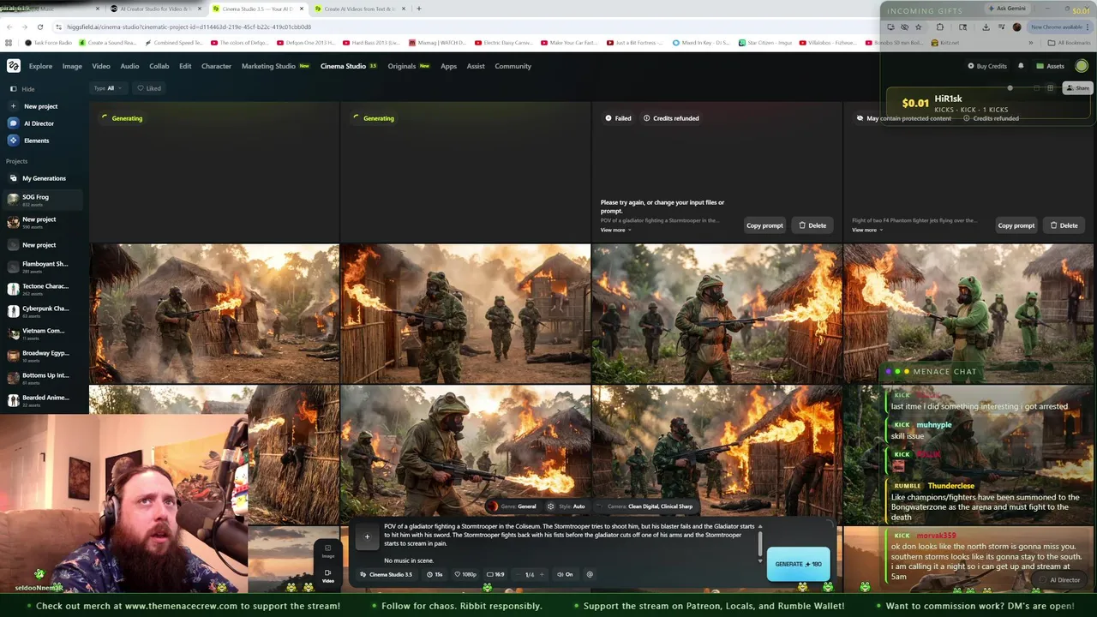The width and height of the screenshot is (1097, 617).
Task: Open the Assets button
Action: pos(1050,66)
